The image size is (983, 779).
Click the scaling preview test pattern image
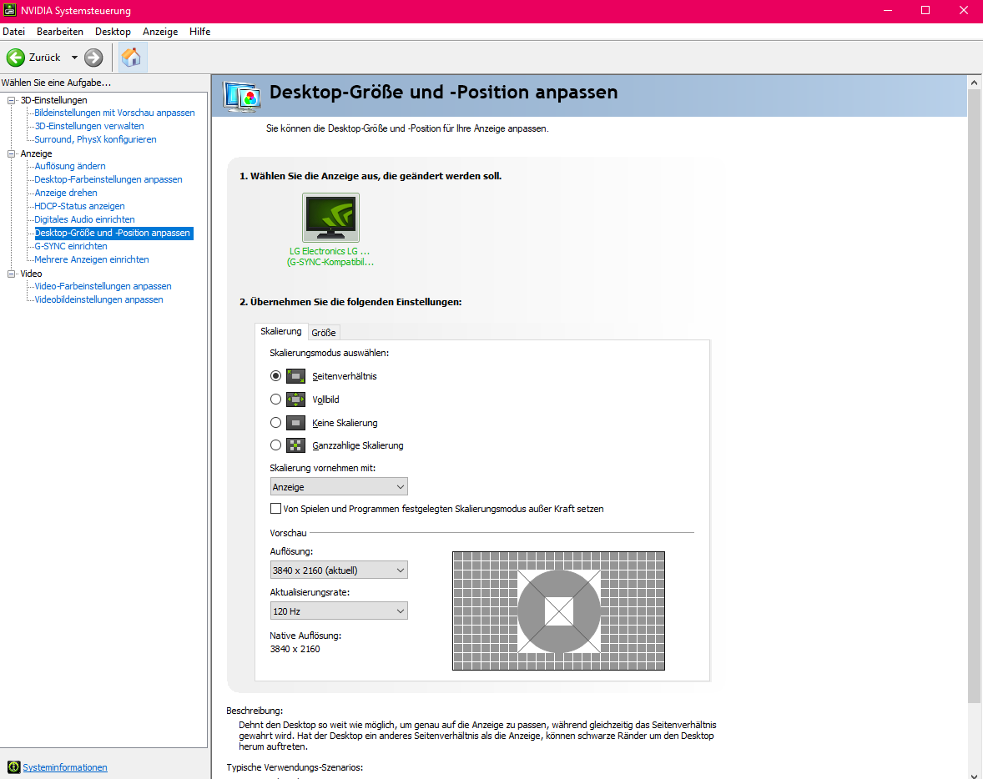coord(558,611)
